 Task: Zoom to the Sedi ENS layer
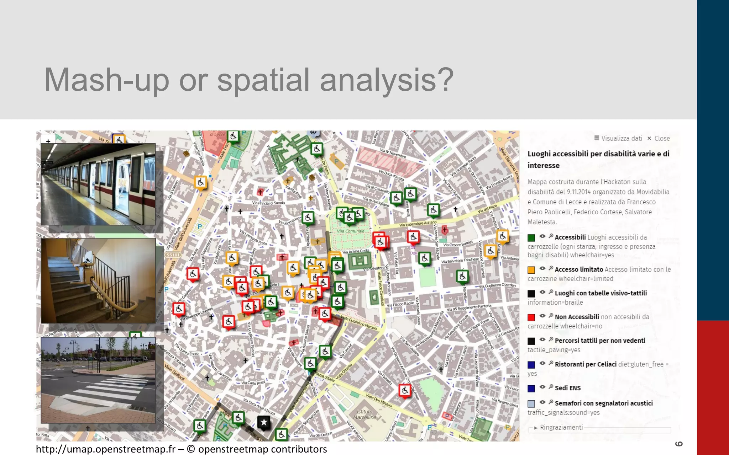pyautogui.click(x=551, y=387)
